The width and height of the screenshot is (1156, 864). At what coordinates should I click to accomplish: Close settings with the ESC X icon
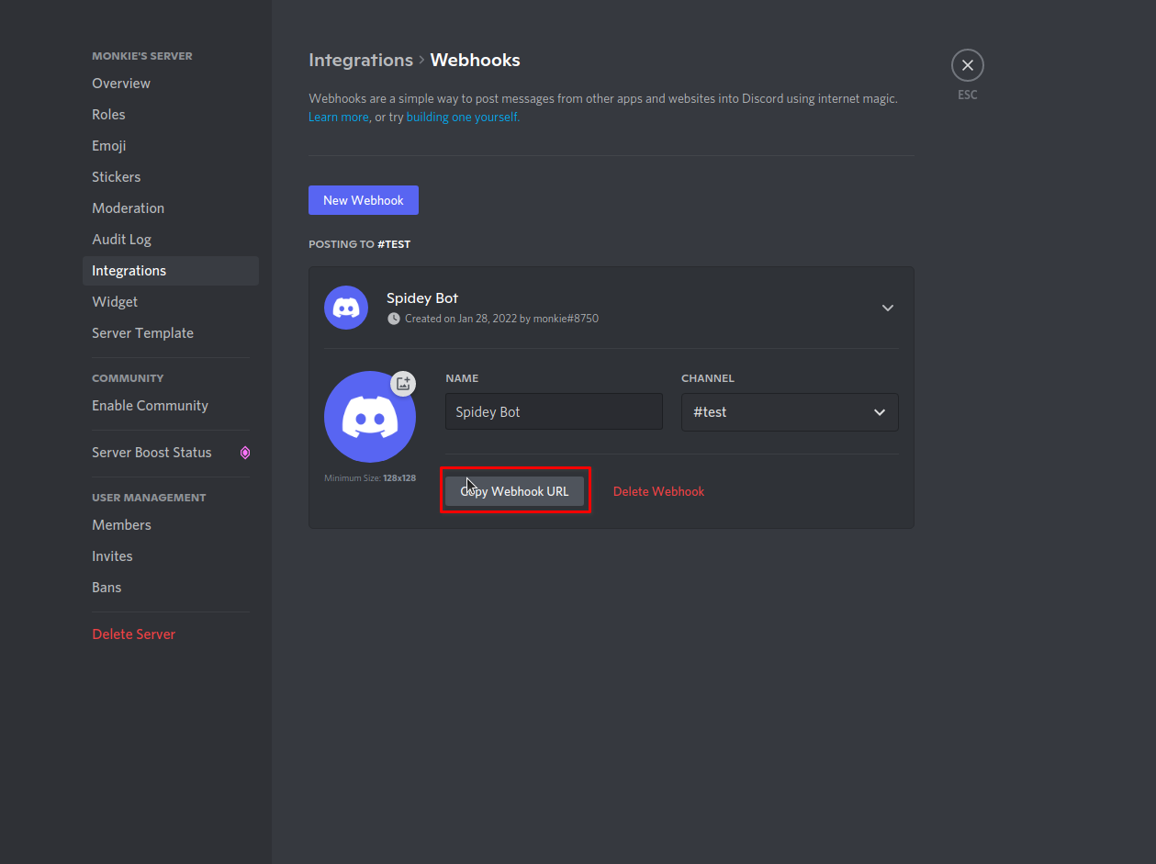pyautogui.click(x=967, y=65)
